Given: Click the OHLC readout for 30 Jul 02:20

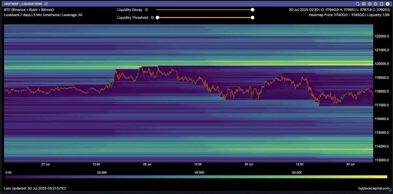Looking at the screenshot, I should point(339,10).
